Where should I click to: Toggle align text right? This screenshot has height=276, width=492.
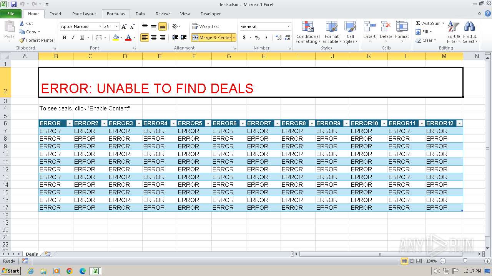163,38
